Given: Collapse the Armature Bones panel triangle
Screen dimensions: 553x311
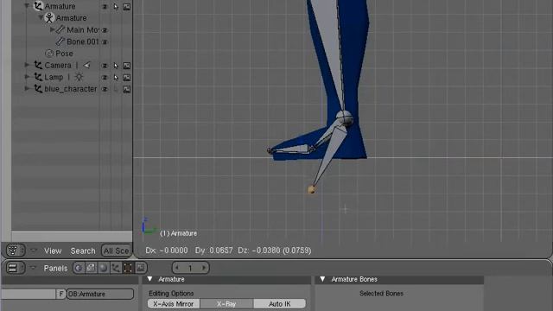Looking at the screenshot, I should tap(322, 279).
